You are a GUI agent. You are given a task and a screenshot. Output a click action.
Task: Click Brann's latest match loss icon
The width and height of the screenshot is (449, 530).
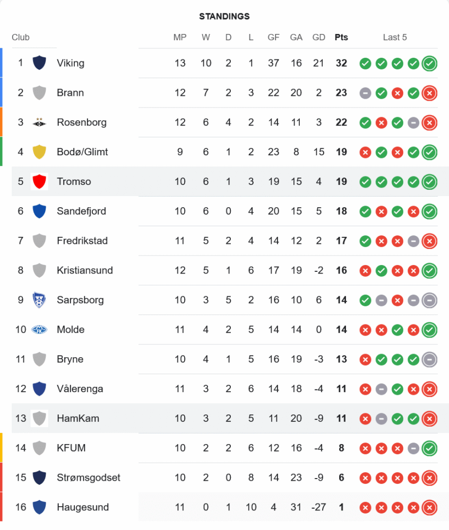click(429, 93)
